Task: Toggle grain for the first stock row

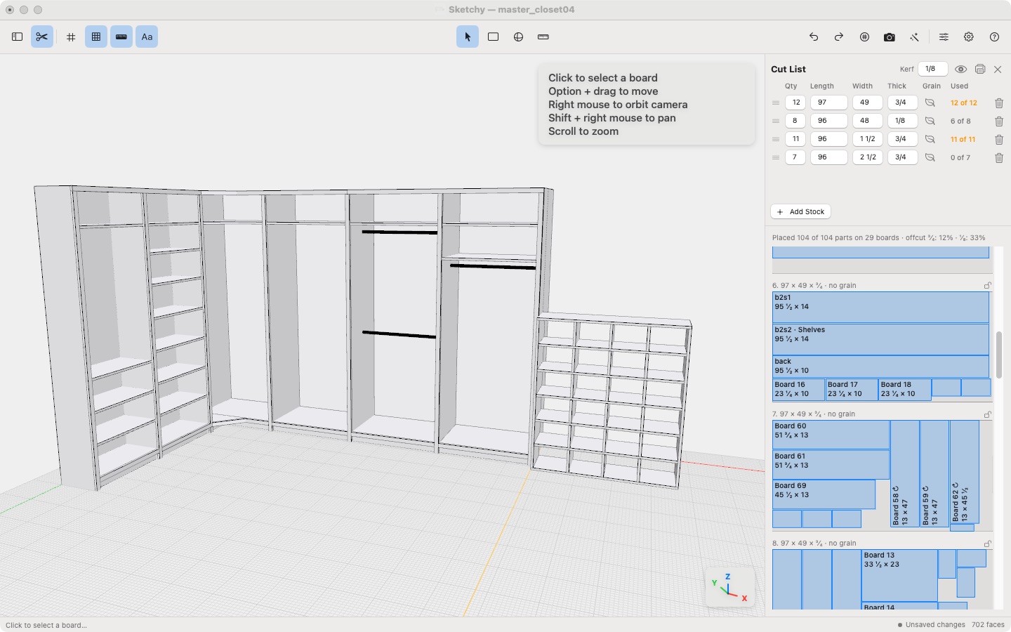Action: coord(930,103)
